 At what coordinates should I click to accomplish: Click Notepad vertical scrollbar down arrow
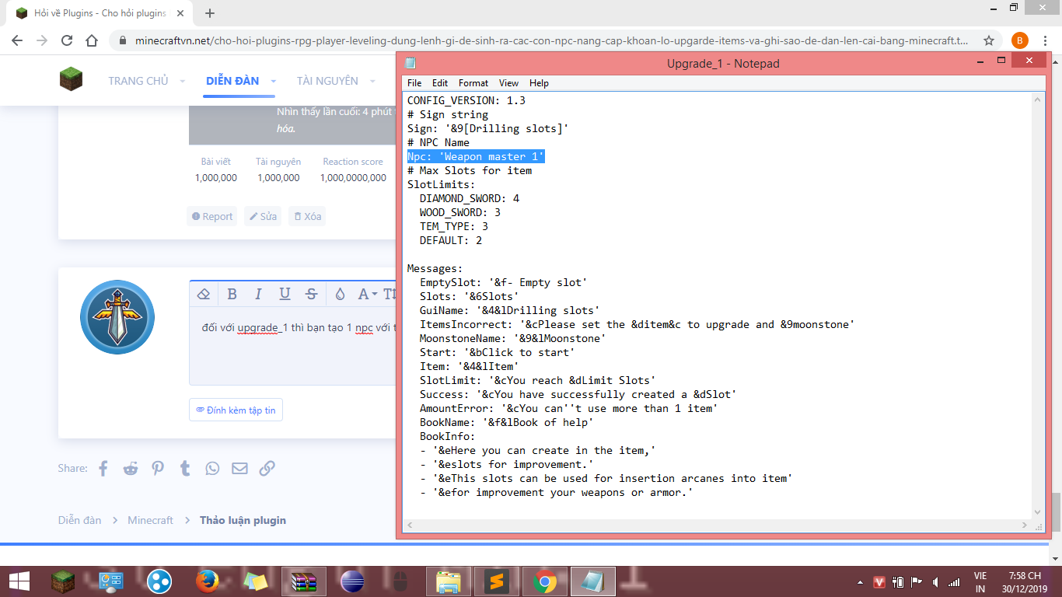[x=1038, y=511]
